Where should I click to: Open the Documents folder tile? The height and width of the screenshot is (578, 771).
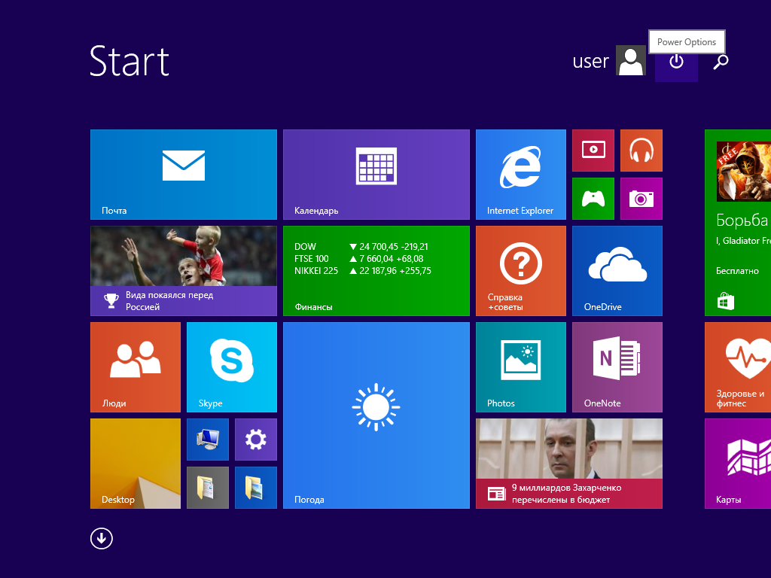coord(208,488)
